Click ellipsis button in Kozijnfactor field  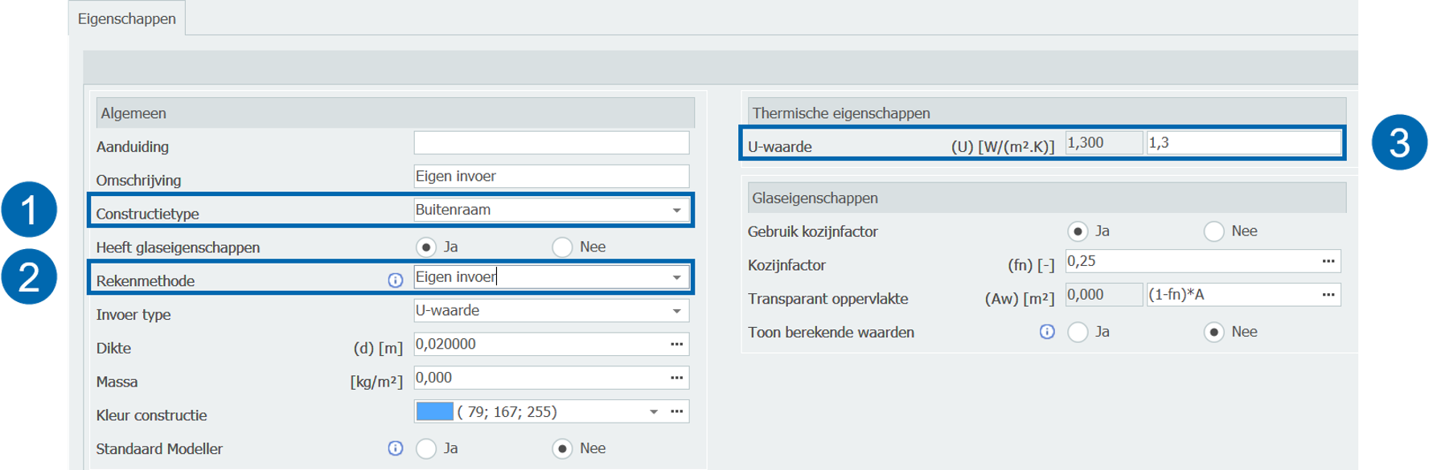pos(1328,262)
